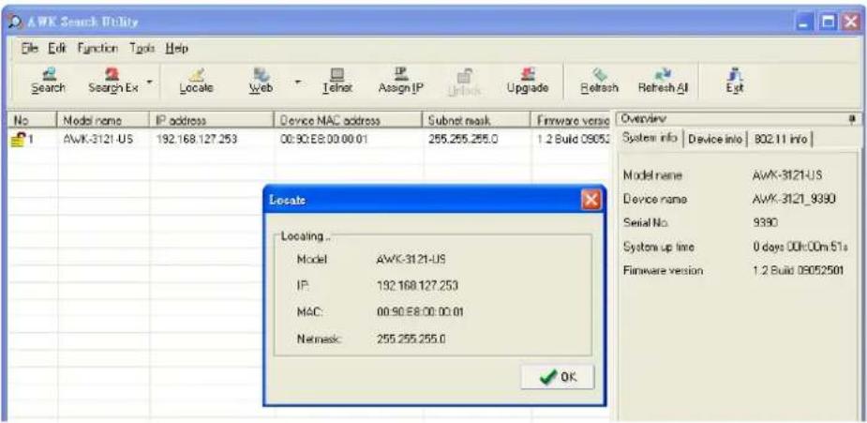The height and width of the screenshot is (423, 867).
Task: Click the 9390 serial number value
Action: [x=765, y=223]
